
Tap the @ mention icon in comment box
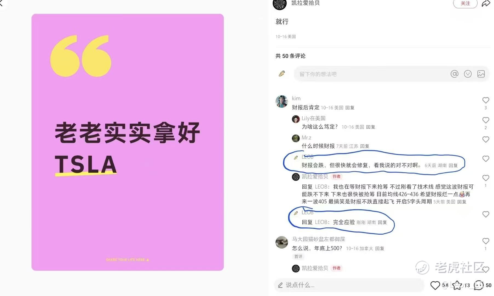coord(454,74)
